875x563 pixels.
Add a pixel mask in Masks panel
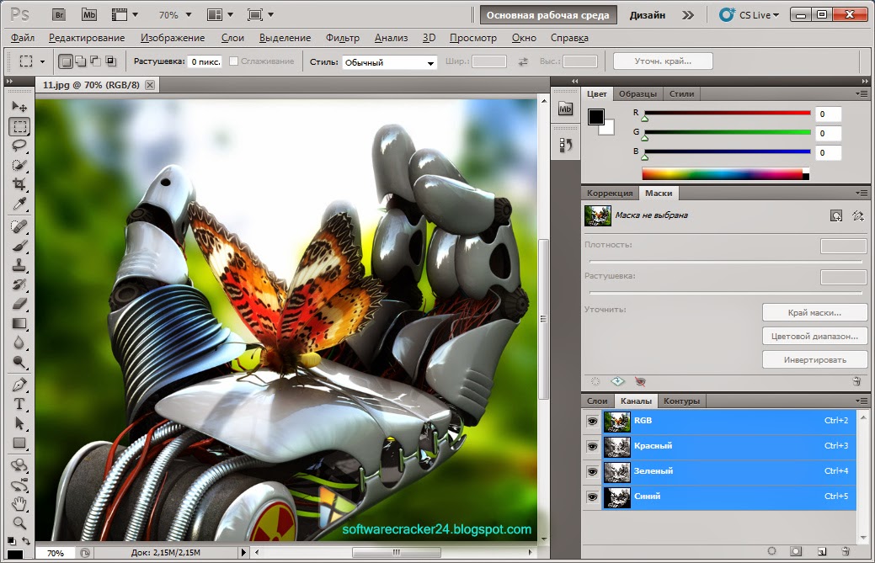click(x=835, y=215)
